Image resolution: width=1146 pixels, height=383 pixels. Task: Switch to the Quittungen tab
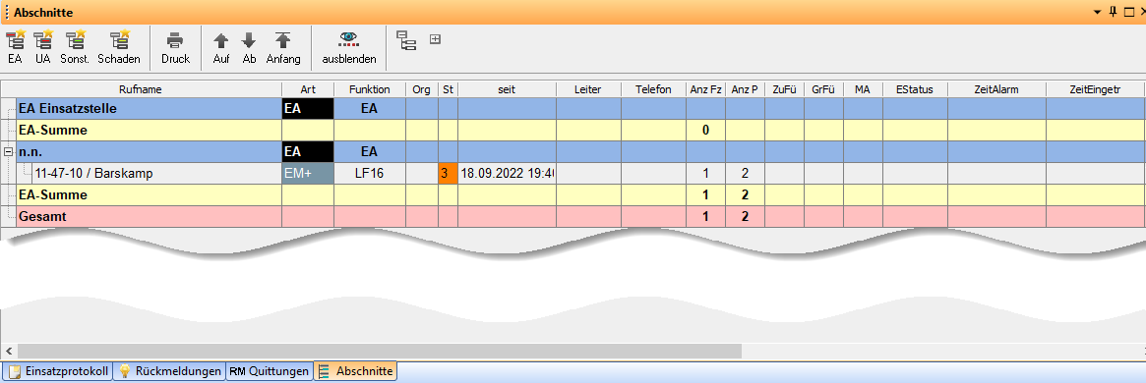click(x=269, y=371)
